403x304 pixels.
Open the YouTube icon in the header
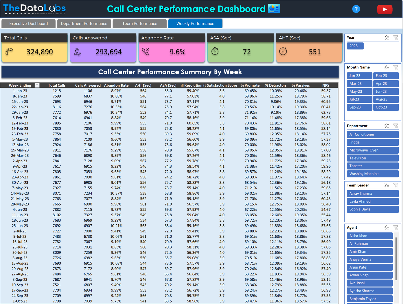pos(385,9)
